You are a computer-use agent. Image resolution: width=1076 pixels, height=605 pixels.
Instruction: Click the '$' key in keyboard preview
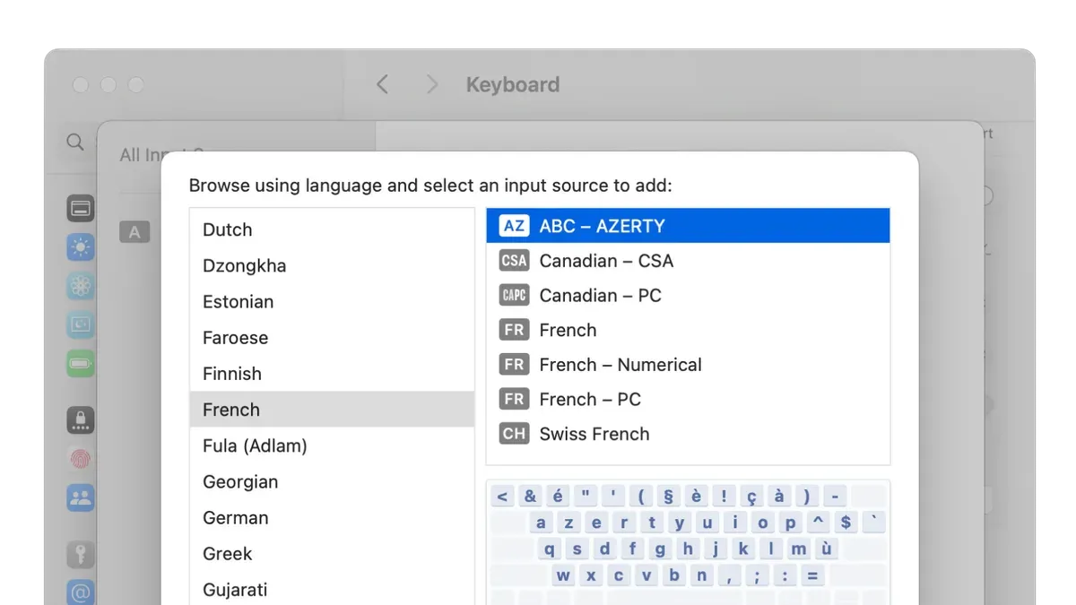tap(846, 523)
